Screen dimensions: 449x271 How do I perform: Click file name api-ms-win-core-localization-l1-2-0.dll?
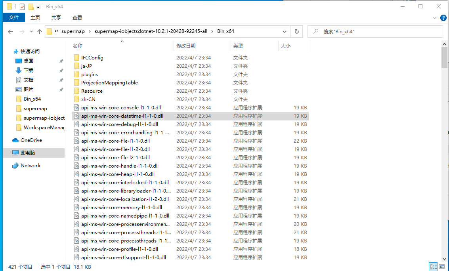point(125,199)
